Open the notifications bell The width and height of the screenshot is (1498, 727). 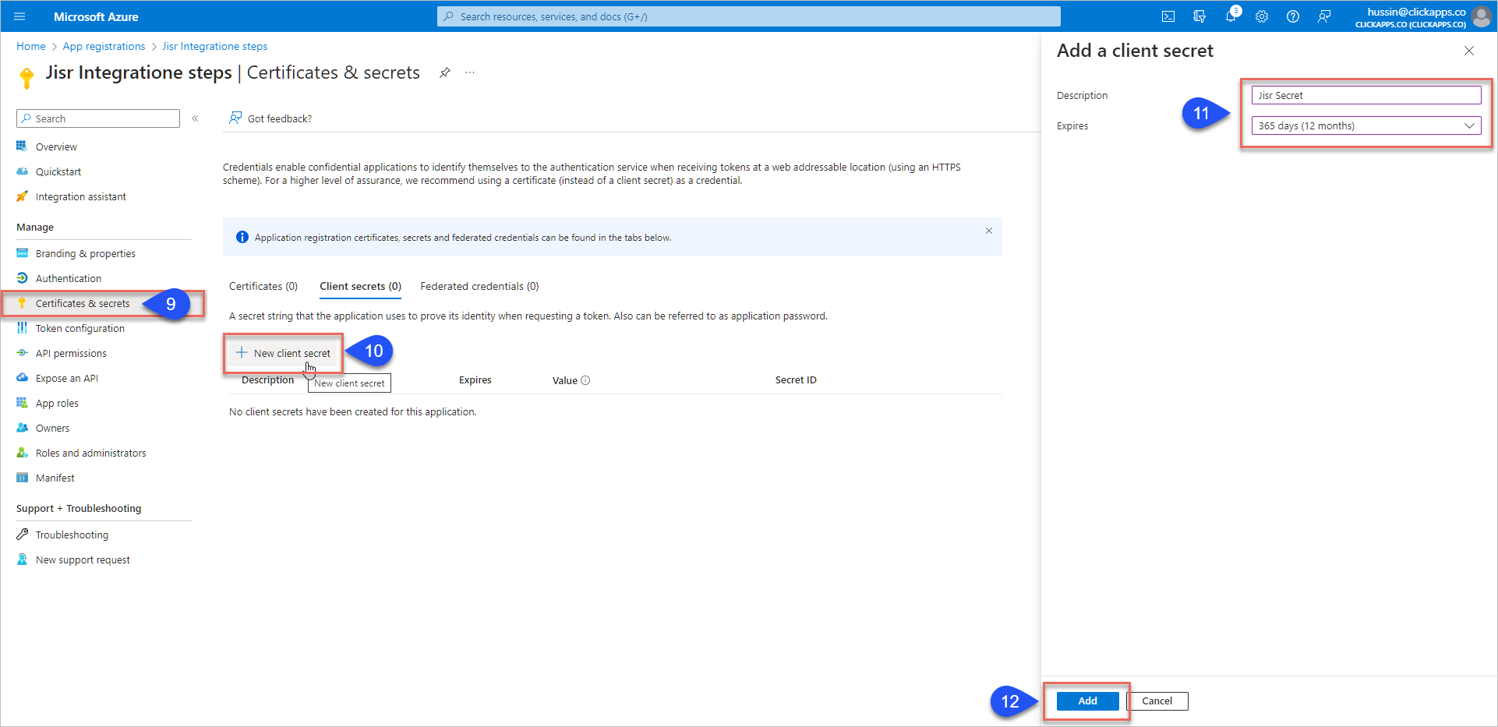point(1231,16)
